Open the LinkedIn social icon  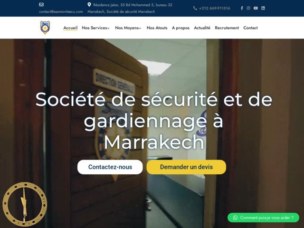pos(263,8)
